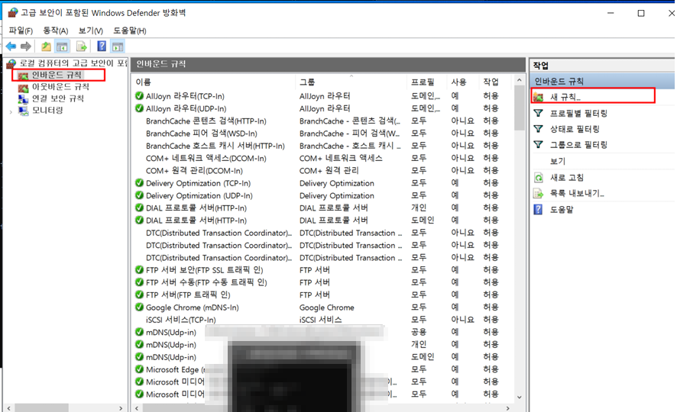
Task: Select the 아웃바운드 규칙 tree node
Action: [x=60, y=87]
